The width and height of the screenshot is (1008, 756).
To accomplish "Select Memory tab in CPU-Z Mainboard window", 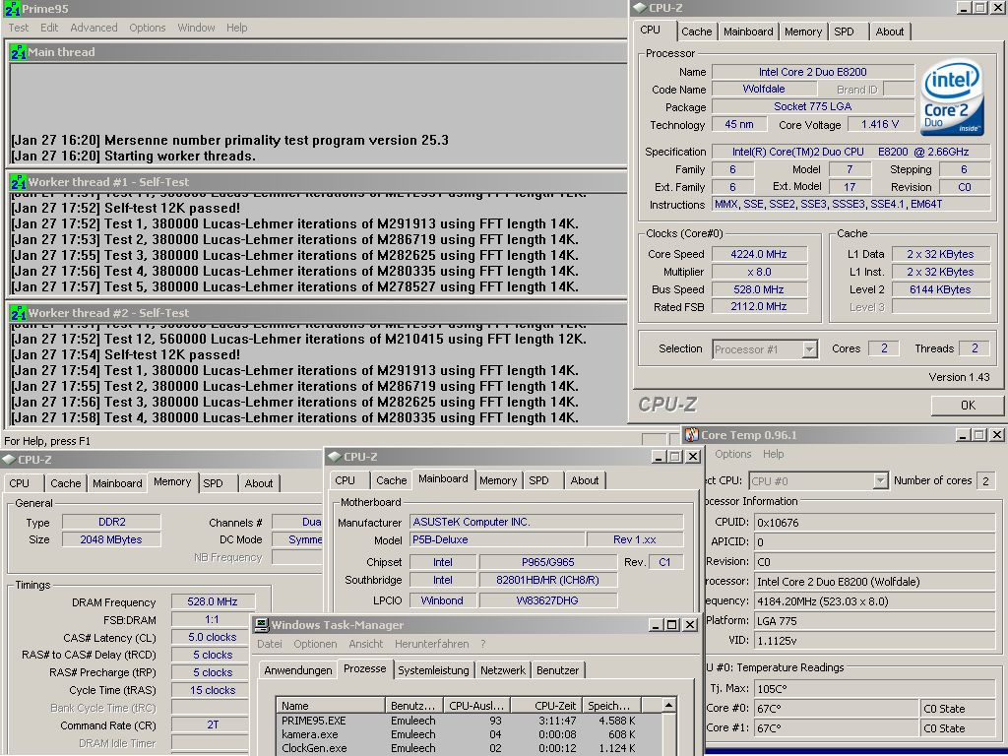I will (497, 480).
